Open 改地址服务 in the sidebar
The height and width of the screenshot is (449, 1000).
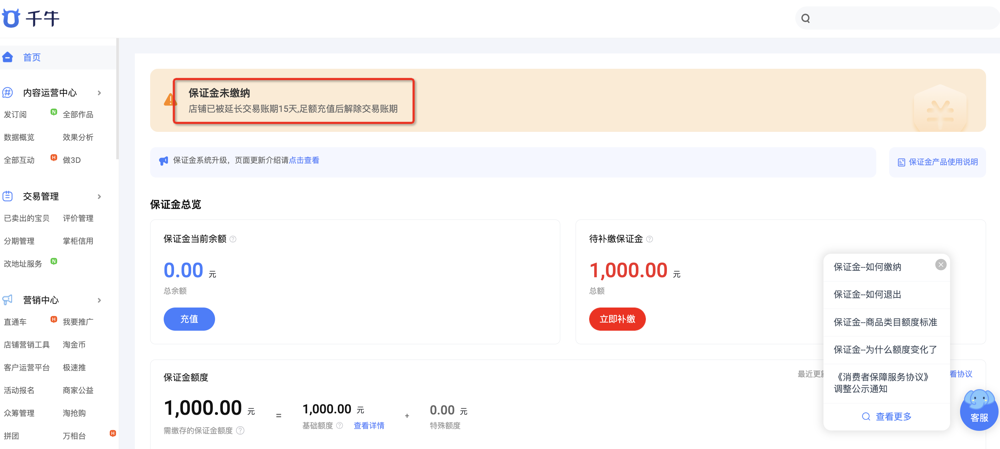23,264
